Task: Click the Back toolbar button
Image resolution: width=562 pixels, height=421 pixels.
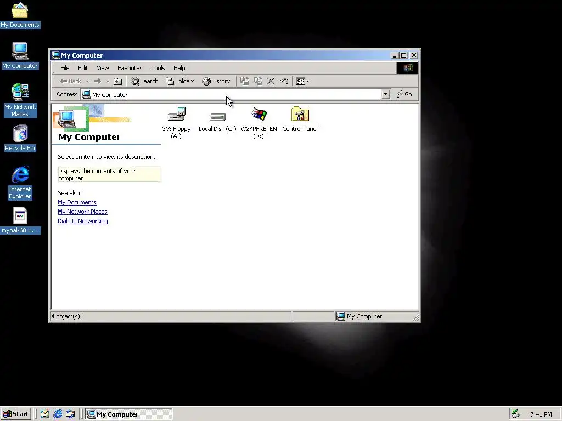Action: pos(71,81)
